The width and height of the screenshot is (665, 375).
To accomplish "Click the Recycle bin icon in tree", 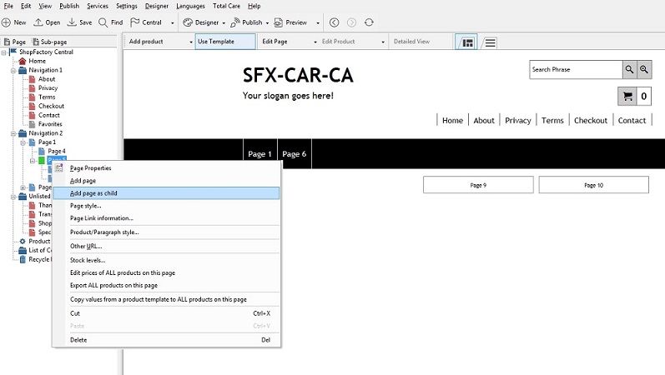I will coord(23,259).
